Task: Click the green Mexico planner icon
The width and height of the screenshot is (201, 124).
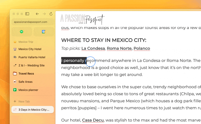Action: [15, 90]
